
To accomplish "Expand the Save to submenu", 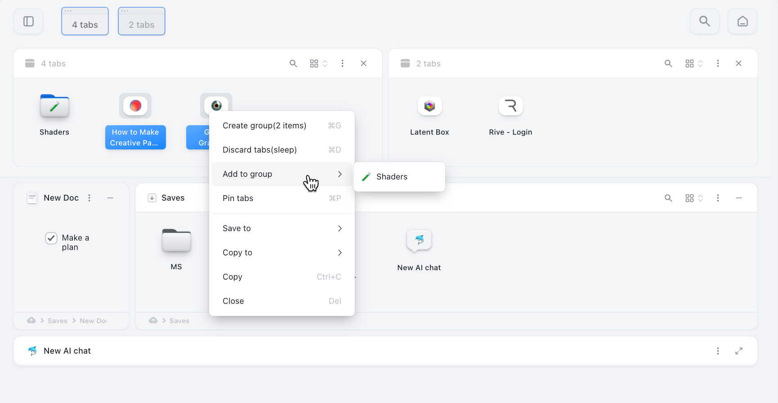I will [282, 228].
